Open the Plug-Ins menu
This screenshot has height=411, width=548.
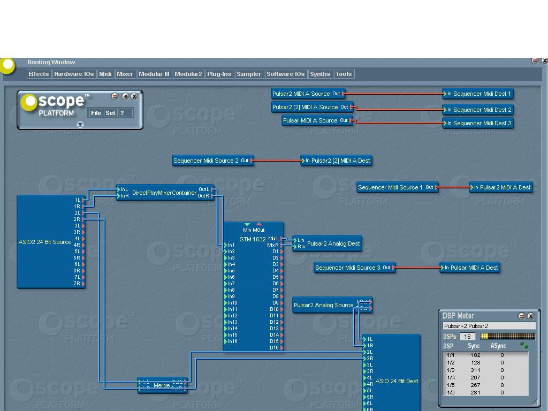(x=219, y=74)
